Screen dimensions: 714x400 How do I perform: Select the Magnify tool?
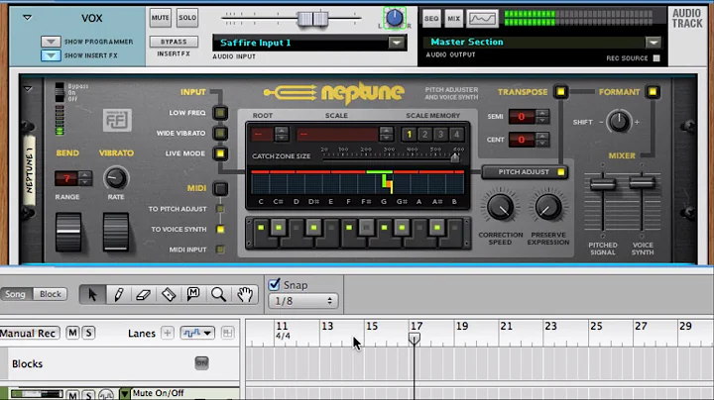click(218, 294)
